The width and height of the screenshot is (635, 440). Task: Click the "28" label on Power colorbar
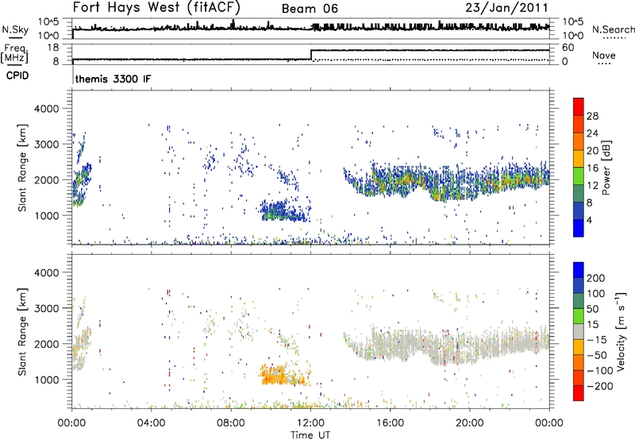[x=592, y=116]
